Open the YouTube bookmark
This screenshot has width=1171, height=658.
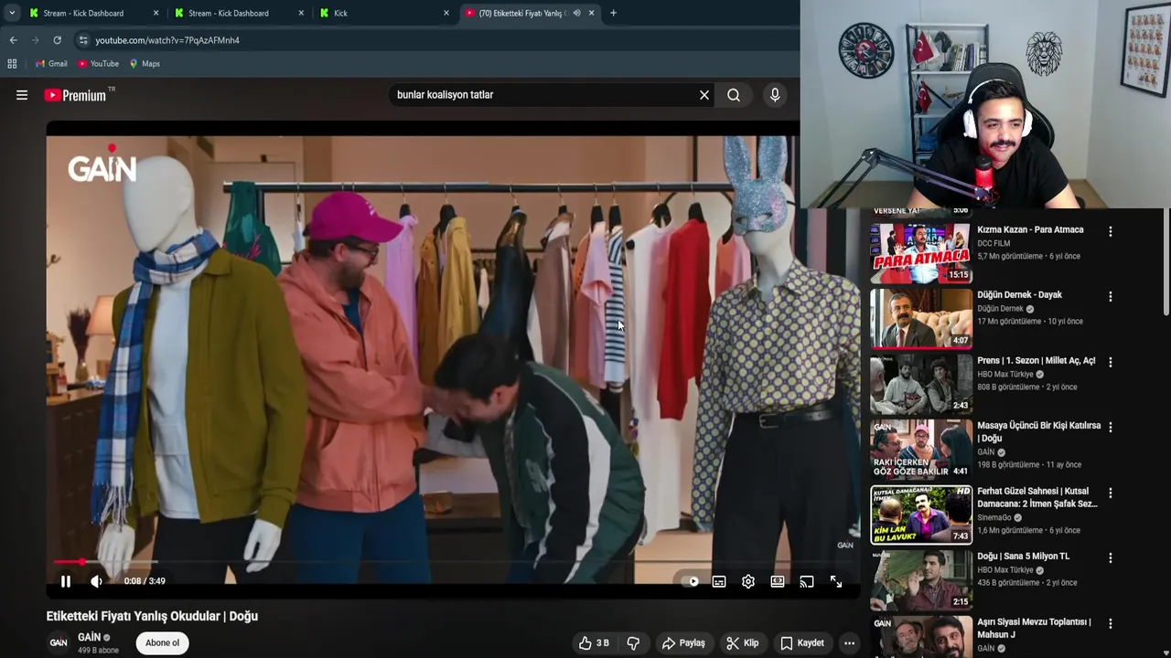click(99, 64)
